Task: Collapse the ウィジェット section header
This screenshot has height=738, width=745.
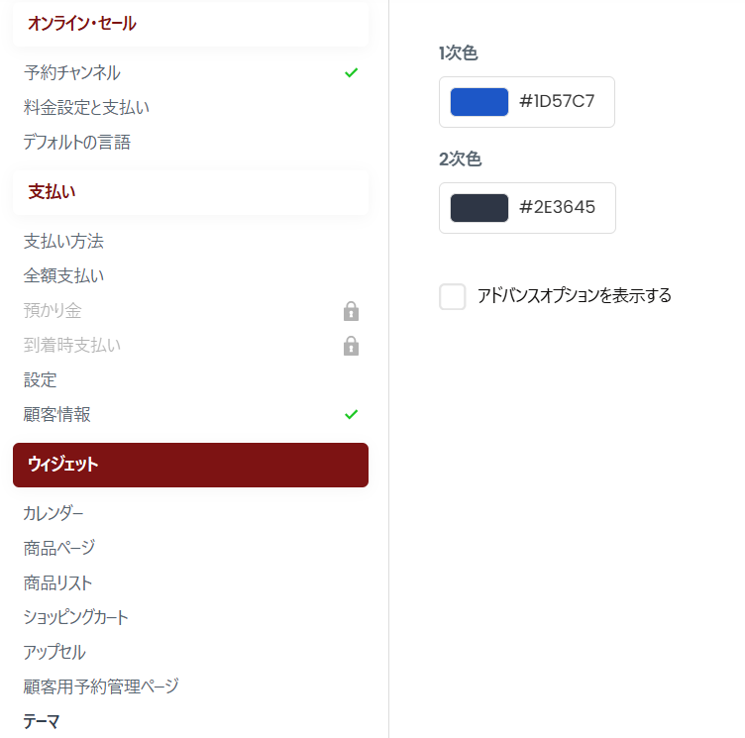Action: click(190, 465)
